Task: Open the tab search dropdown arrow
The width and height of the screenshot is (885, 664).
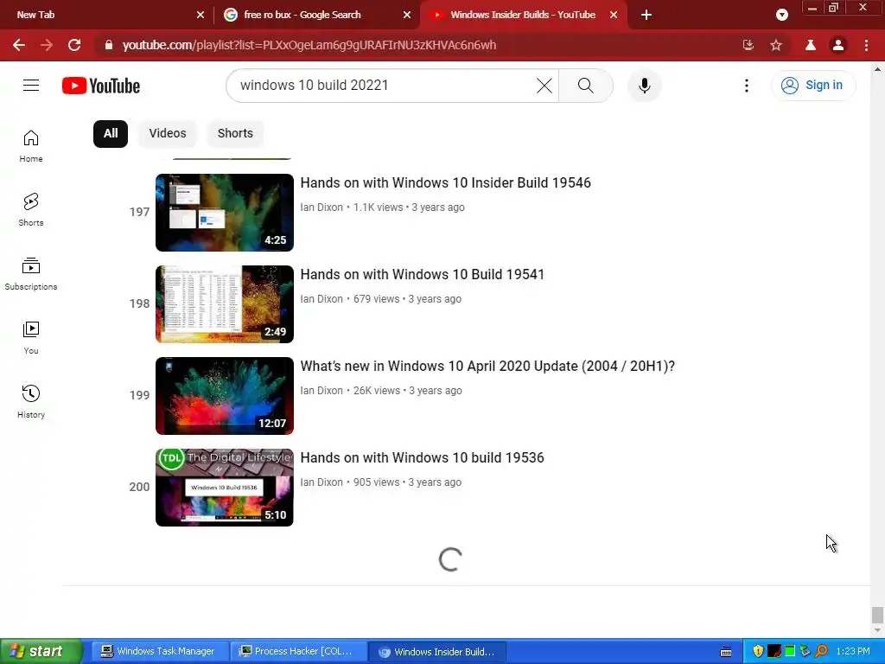Action: 781,15
